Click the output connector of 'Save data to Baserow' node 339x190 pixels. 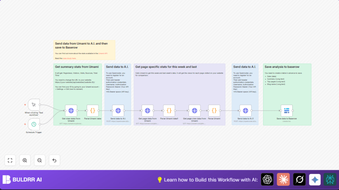click(293, 111)
